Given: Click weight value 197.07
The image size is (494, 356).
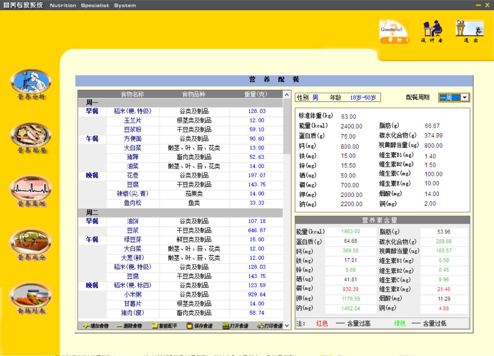Looking at the screenshot, I should (x=257, y=175).
